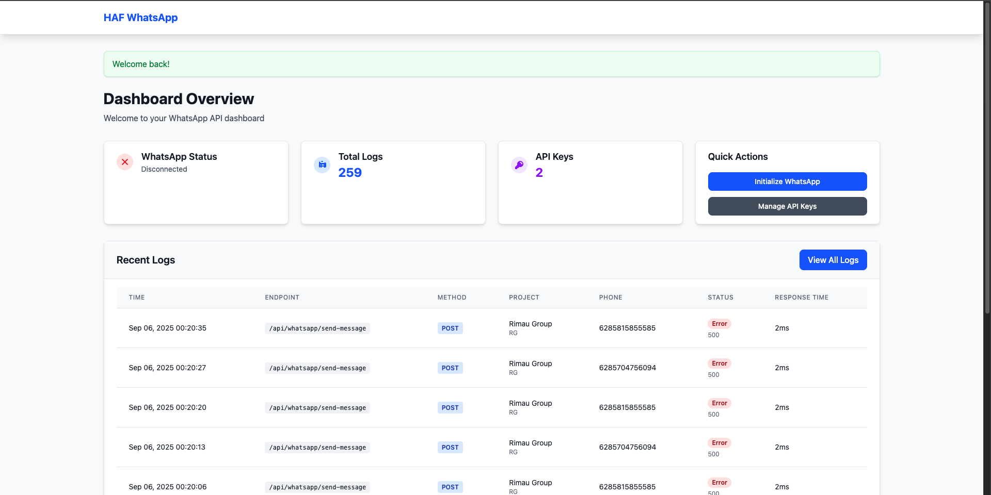The height and width of the screenshot is (495, 991).
Task: Click the Welcome back notification banner
Action: pos(491,64)
